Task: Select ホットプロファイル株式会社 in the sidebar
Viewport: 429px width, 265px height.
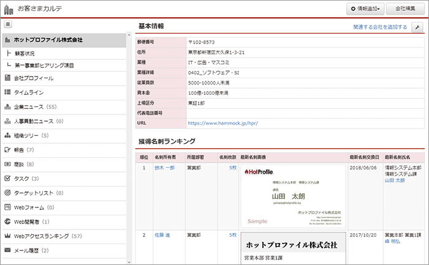Action: [x=64, y=40]
